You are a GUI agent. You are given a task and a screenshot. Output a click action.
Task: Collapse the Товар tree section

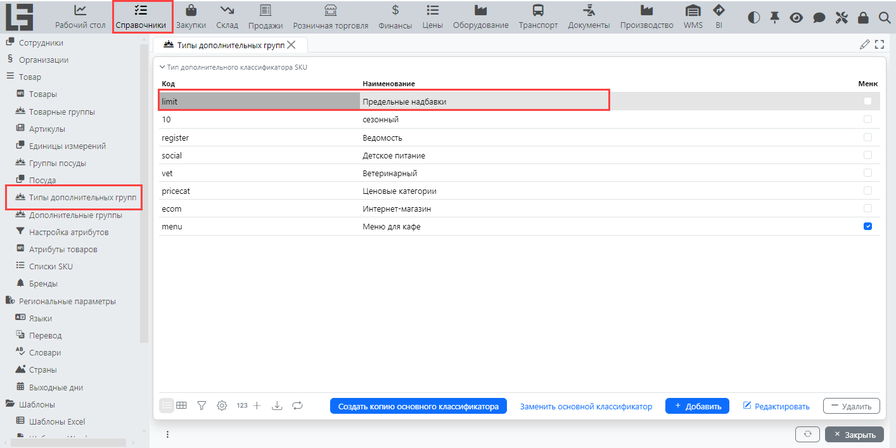tap(10, 77)
